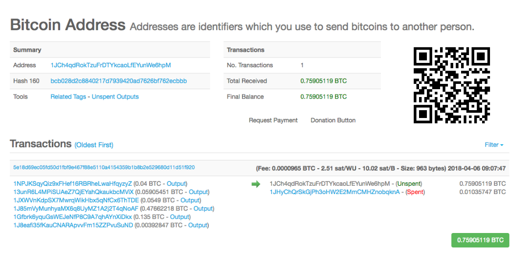Open output address 1JHyChQrSkGjPh3oHW2E2MmCMHZnobqknA
Screen dimensions: 531x275
[x=334, y=192]
